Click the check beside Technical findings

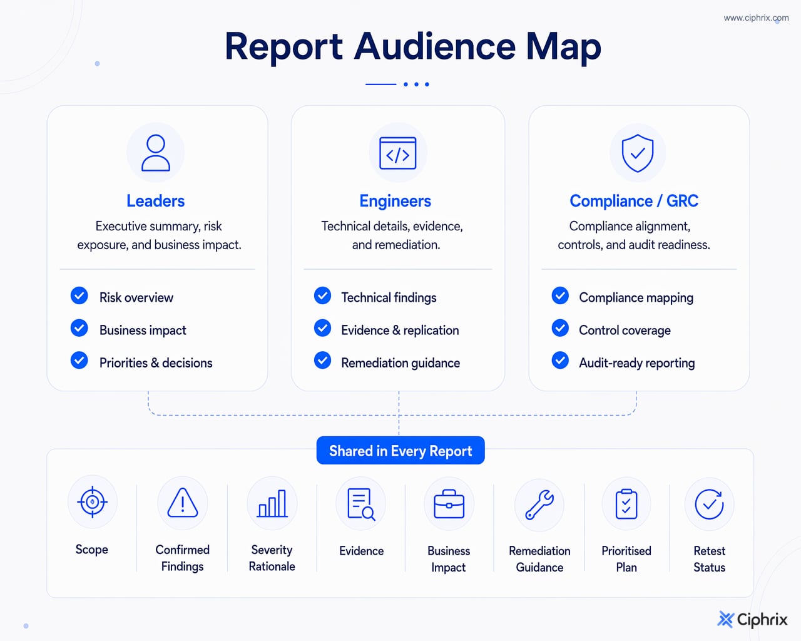(x=323, y=295)
